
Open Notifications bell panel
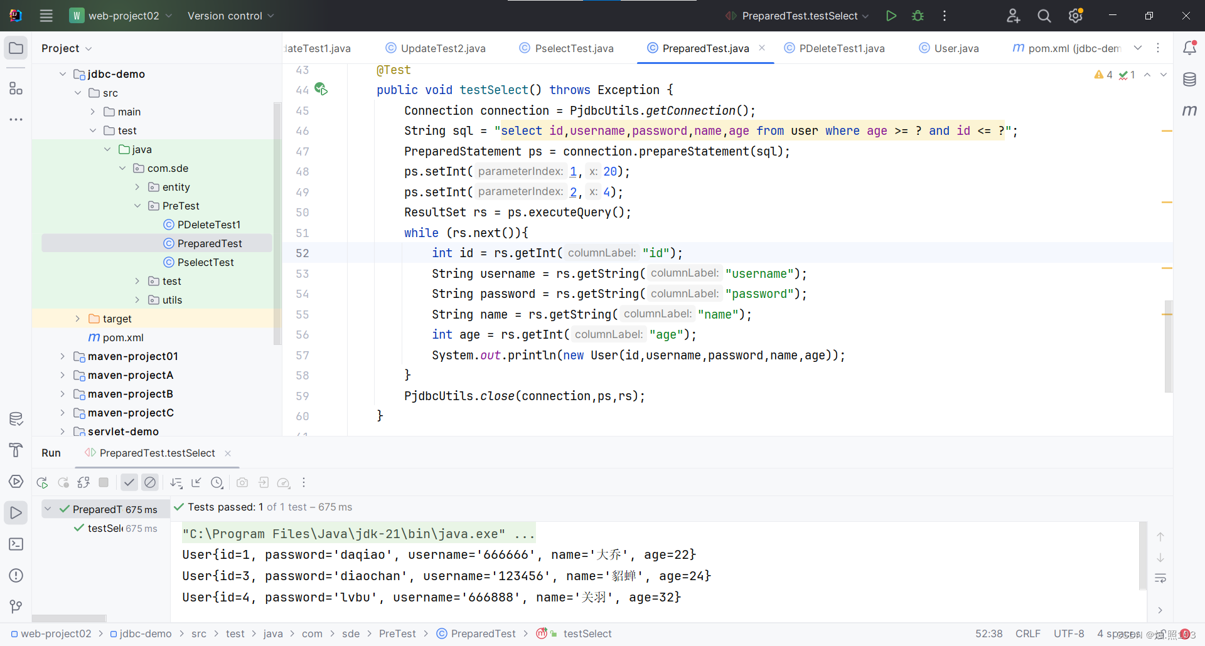pos(1189,48)
